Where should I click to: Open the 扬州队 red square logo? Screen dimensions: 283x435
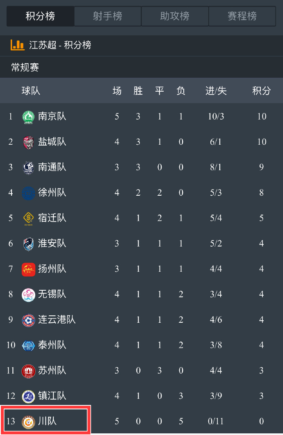(28, 269)
